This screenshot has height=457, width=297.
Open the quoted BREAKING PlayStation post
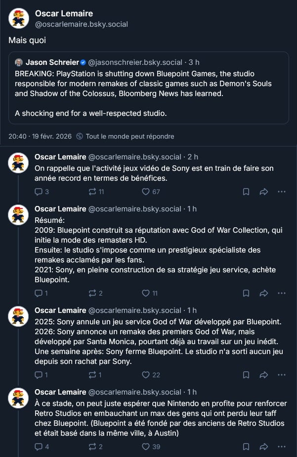(148, 94)
